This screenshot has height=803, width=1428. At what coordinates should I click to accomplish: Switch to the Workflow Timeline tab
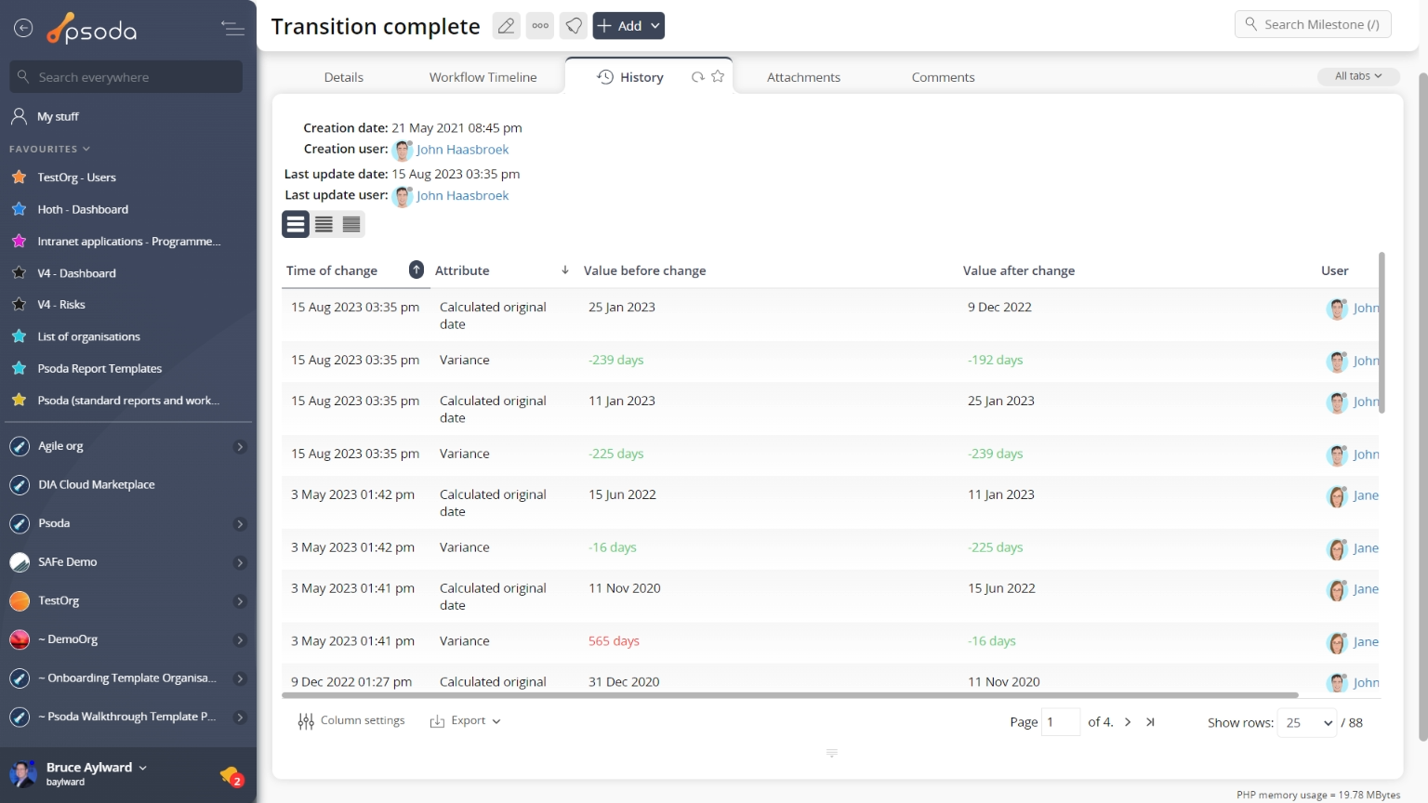pos(483,77)
